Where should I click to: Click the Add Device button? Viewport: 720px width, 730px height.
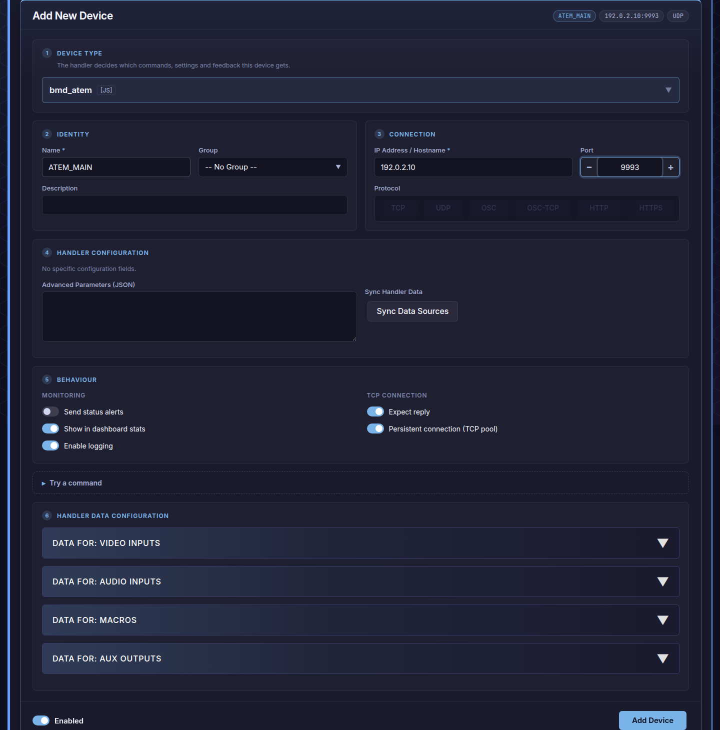point(652,720)
